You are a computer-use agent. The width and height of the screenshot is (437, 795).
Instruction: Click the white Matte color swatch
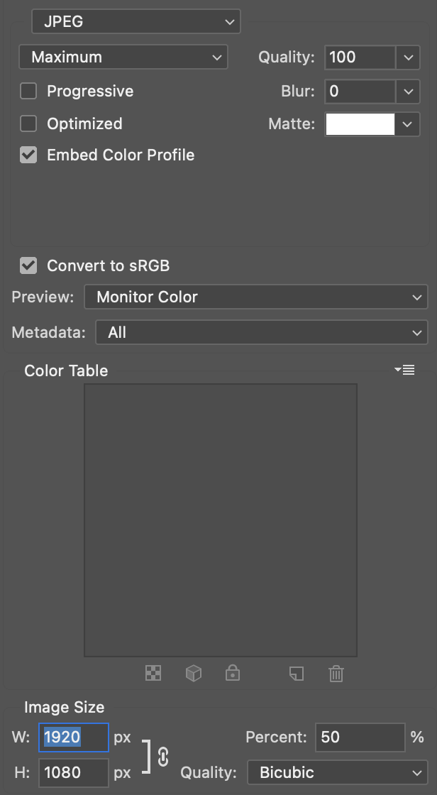(x=360, y=124)
